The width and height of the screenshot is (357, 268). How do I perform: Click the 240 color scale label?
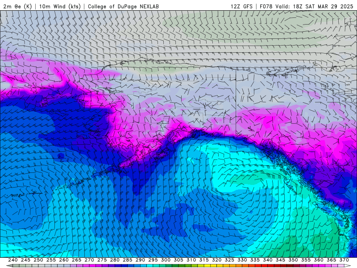(x=13, y=260)
